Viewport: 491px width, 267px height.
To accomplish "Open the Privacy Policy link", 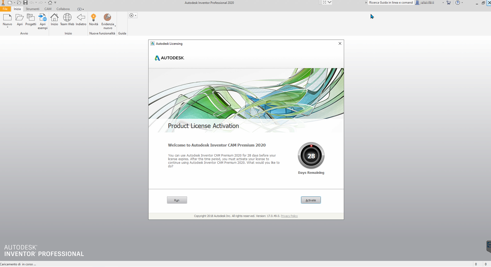I will tap(289, 216).
